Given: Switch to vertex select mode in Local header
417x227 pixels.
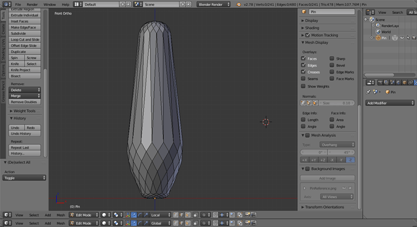Looking at the screenshot, I should pyautogui.click(x=175, y=215).
